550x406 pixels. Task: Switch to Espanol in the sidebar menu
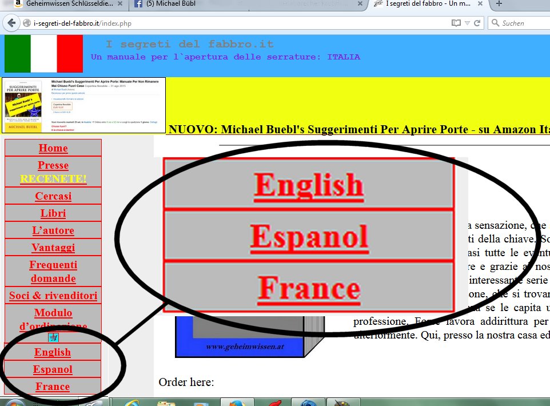pos(53,369)
